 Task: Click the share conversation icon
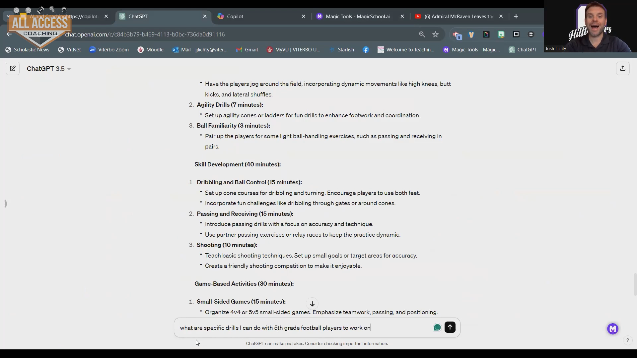[623, 68]
